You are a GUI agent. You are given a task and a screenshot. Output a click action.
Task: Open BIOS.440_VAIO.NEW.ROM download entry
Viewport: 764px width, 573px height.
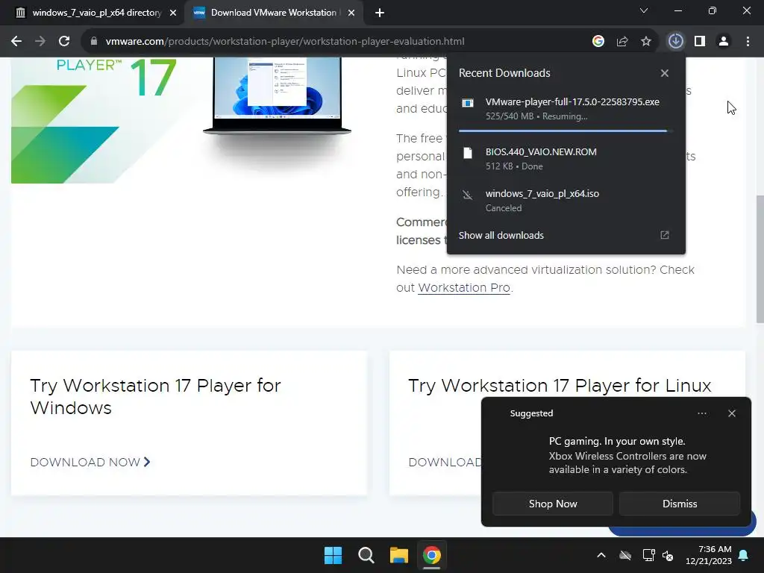tap(566, 159)
